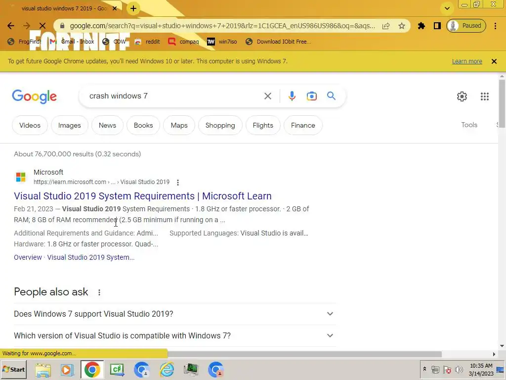Viewport: 506px width, 380px height.
Task: Expand Which version of Visual Studio is compatible
Action: [175, 336]
